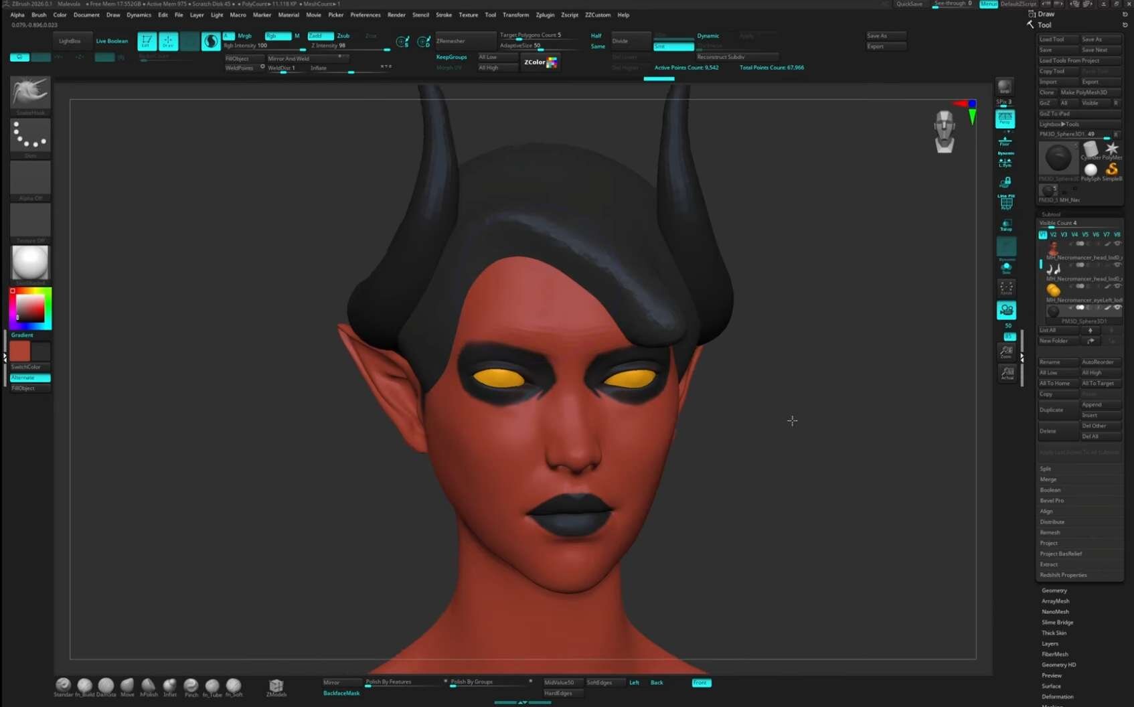Toggle Live Boolean mode
The image size is (1134, 707).
[112, 42]
